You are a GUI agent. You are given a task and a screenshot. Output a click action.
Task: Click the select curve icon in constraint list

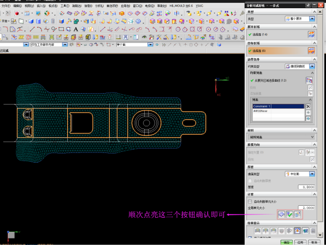(x=310, y=81)
